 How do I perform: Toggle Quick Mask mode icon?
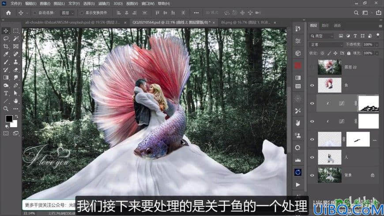point(6,133)
